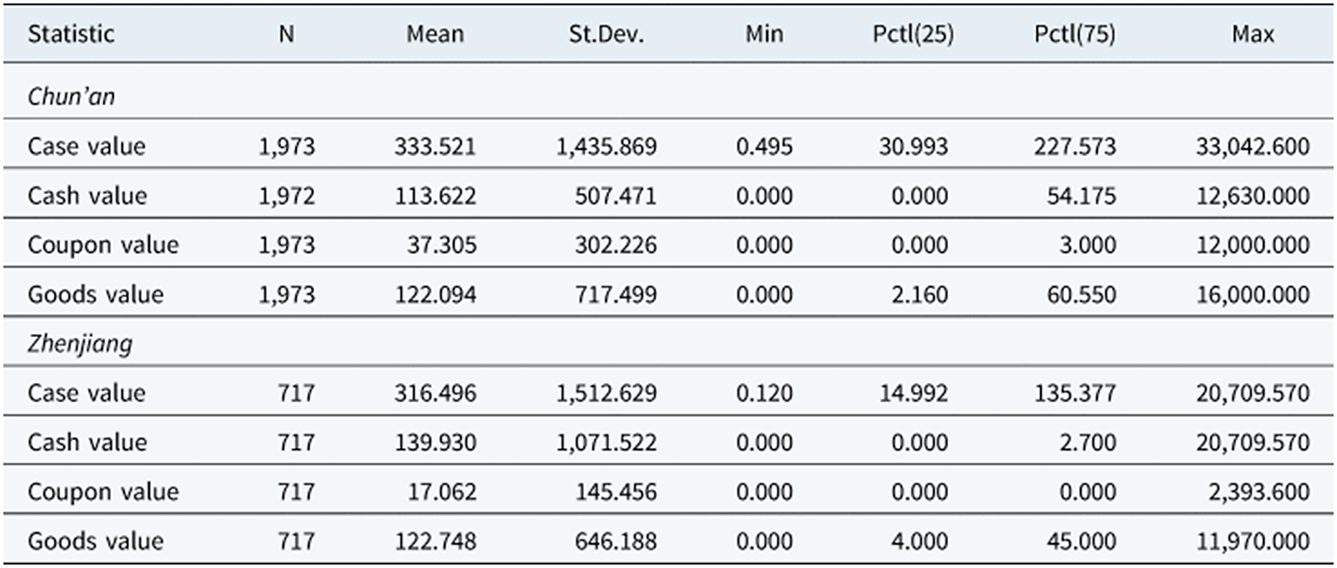Click the Statistic column header
The width and height of the screenshot is (1337, 568).
[x=71, y=35]
